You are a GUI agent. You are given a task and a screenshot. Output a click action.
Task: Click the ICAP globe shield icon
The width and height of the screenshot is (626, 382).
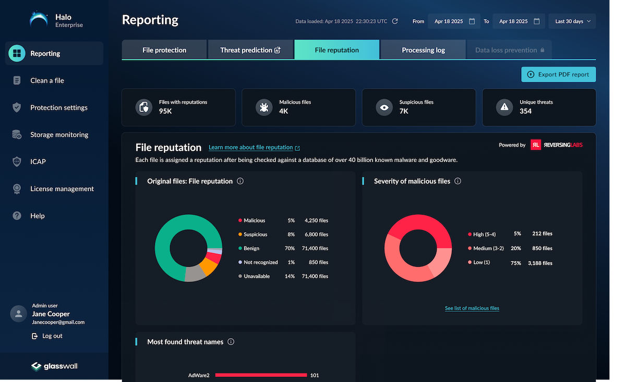coord(17,162)
